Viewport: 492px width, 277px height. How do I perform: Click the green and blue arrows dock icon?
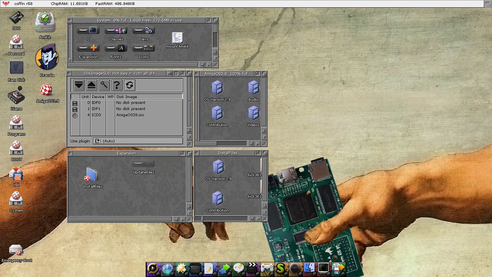coord(224,268)
